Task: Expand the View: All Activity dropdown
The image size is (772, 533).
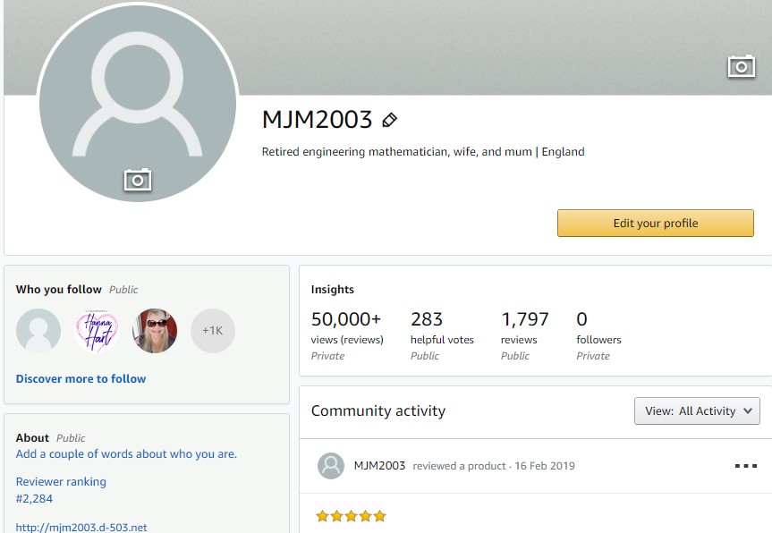Action: pyautogui.click(x=697, y=411)
